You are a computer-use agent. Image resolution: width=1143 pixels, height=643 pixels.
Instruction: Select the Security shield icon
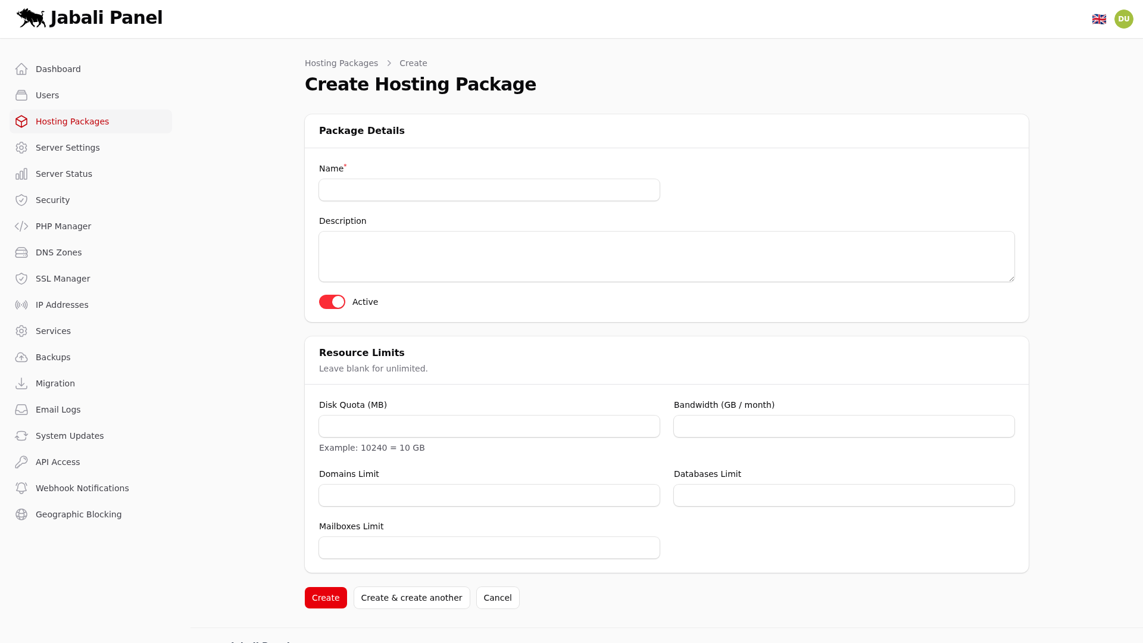21,199
